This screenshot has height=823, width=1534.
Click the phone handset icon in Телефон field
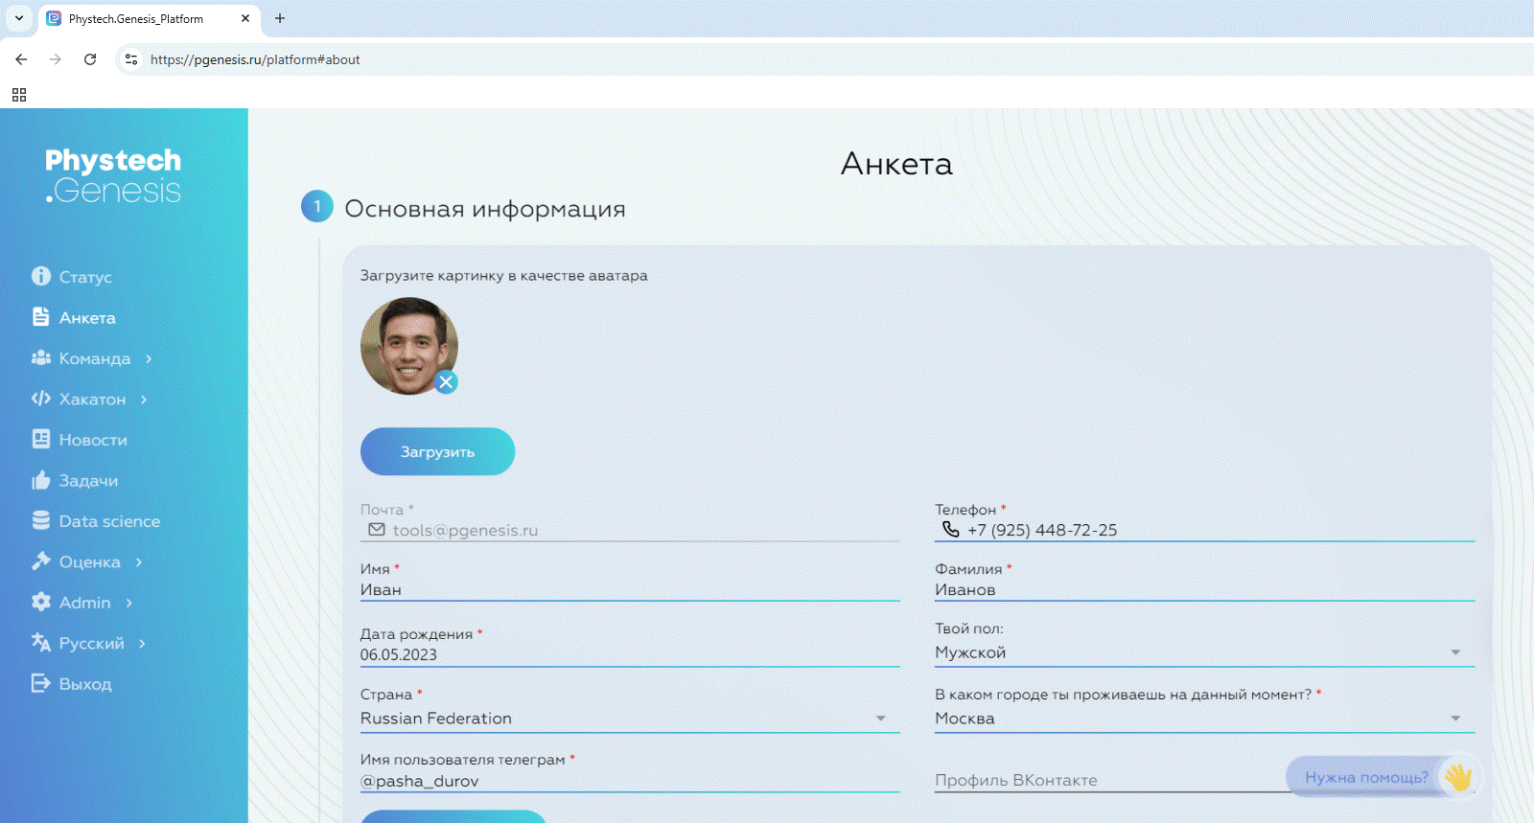point(950,529)
